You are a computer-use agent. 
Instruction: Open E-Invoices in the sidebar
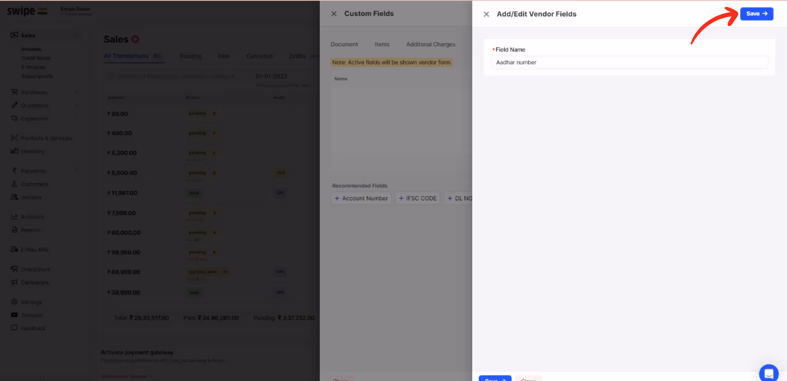click(x=34, y=67)
